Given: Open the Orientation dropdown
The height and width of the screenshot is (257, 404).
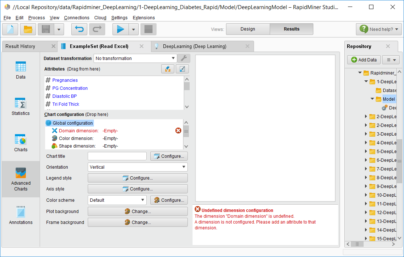Looking at the screenshot, I should click(x=138, y=167).
